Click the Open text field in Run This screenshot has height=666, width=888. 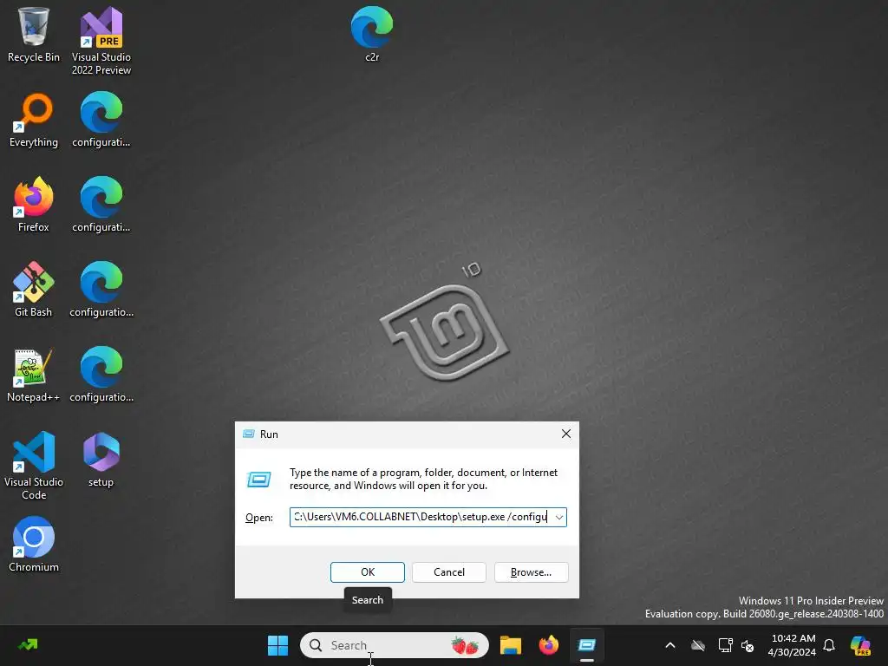(428, 517)
